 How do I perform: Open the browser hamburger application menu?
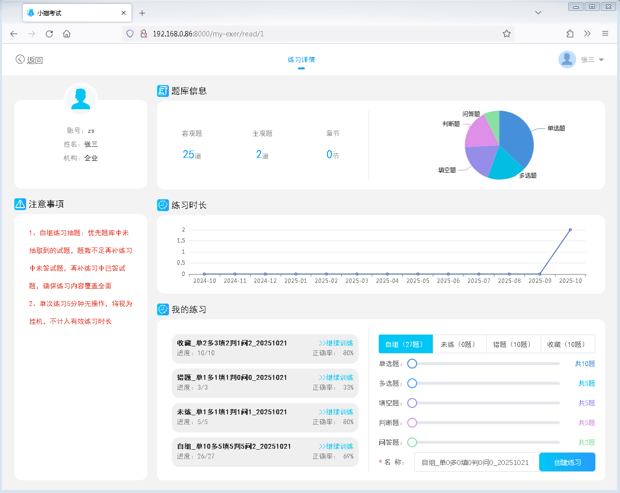pos(605,34)
